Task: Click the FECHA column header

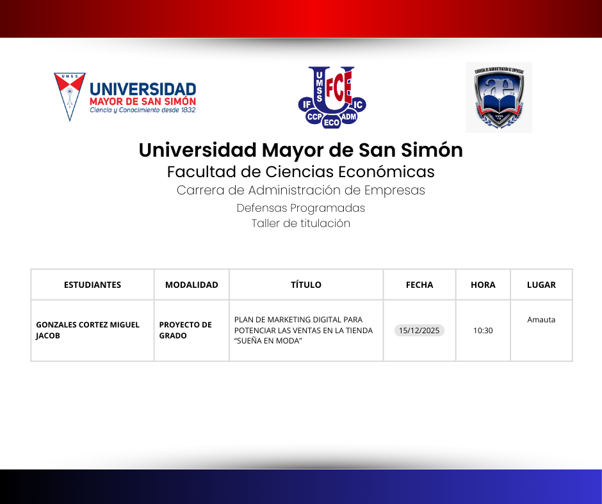Action: 419,285
